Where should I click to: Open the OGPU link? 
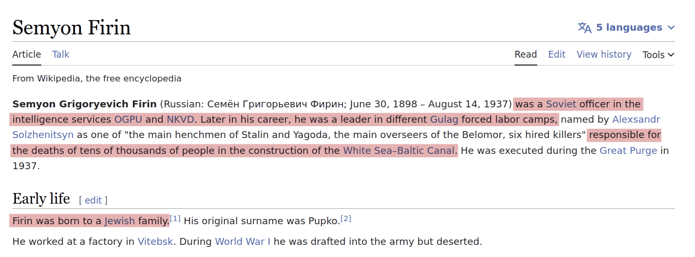point(128,119)
